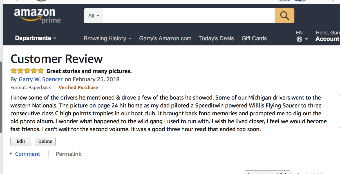Open Garry's Amazon.com page
This screenshot has width=340, height=174.
(x=165, y=38)
